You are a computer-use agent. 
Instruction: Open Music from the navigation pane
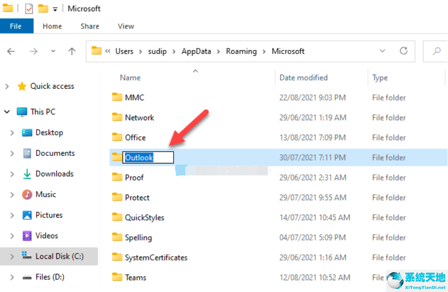[x=46, y=194]
